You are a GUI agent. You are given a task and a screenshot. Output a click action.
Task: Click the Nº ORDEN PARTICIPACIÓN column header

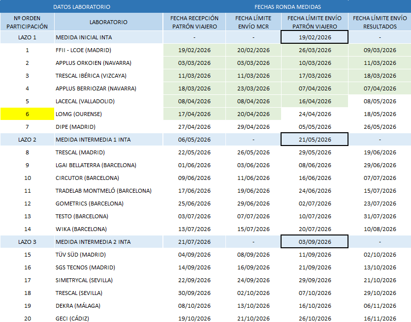coord(27,22)
